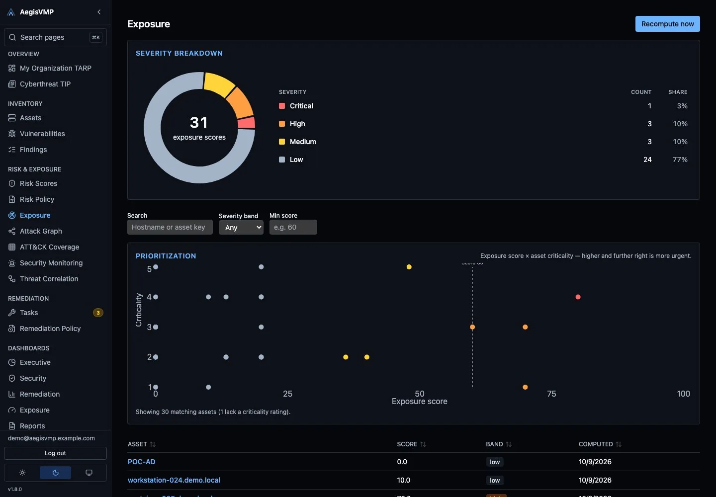Click the red Critical legend swatch
The height and width of the screenshot is (497, 716).
click(282, 106)
